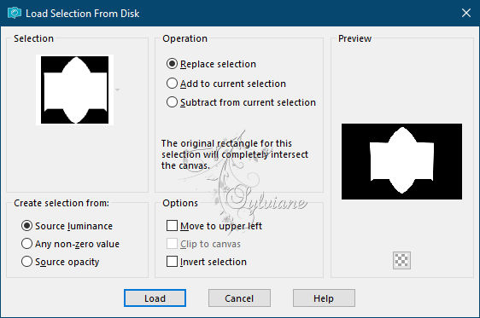
Task: Select Source opacity option
Action: click(61, 262)
